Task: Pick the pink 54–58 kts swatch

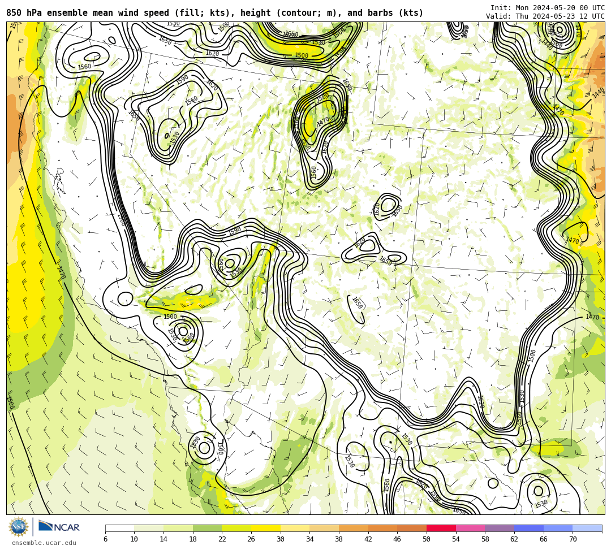Action: click(x=470, y=528)
